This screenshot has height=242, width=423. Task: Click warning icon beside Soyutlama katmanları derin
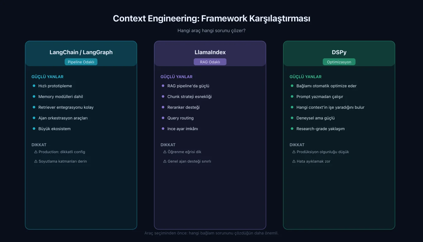(36, 161)
